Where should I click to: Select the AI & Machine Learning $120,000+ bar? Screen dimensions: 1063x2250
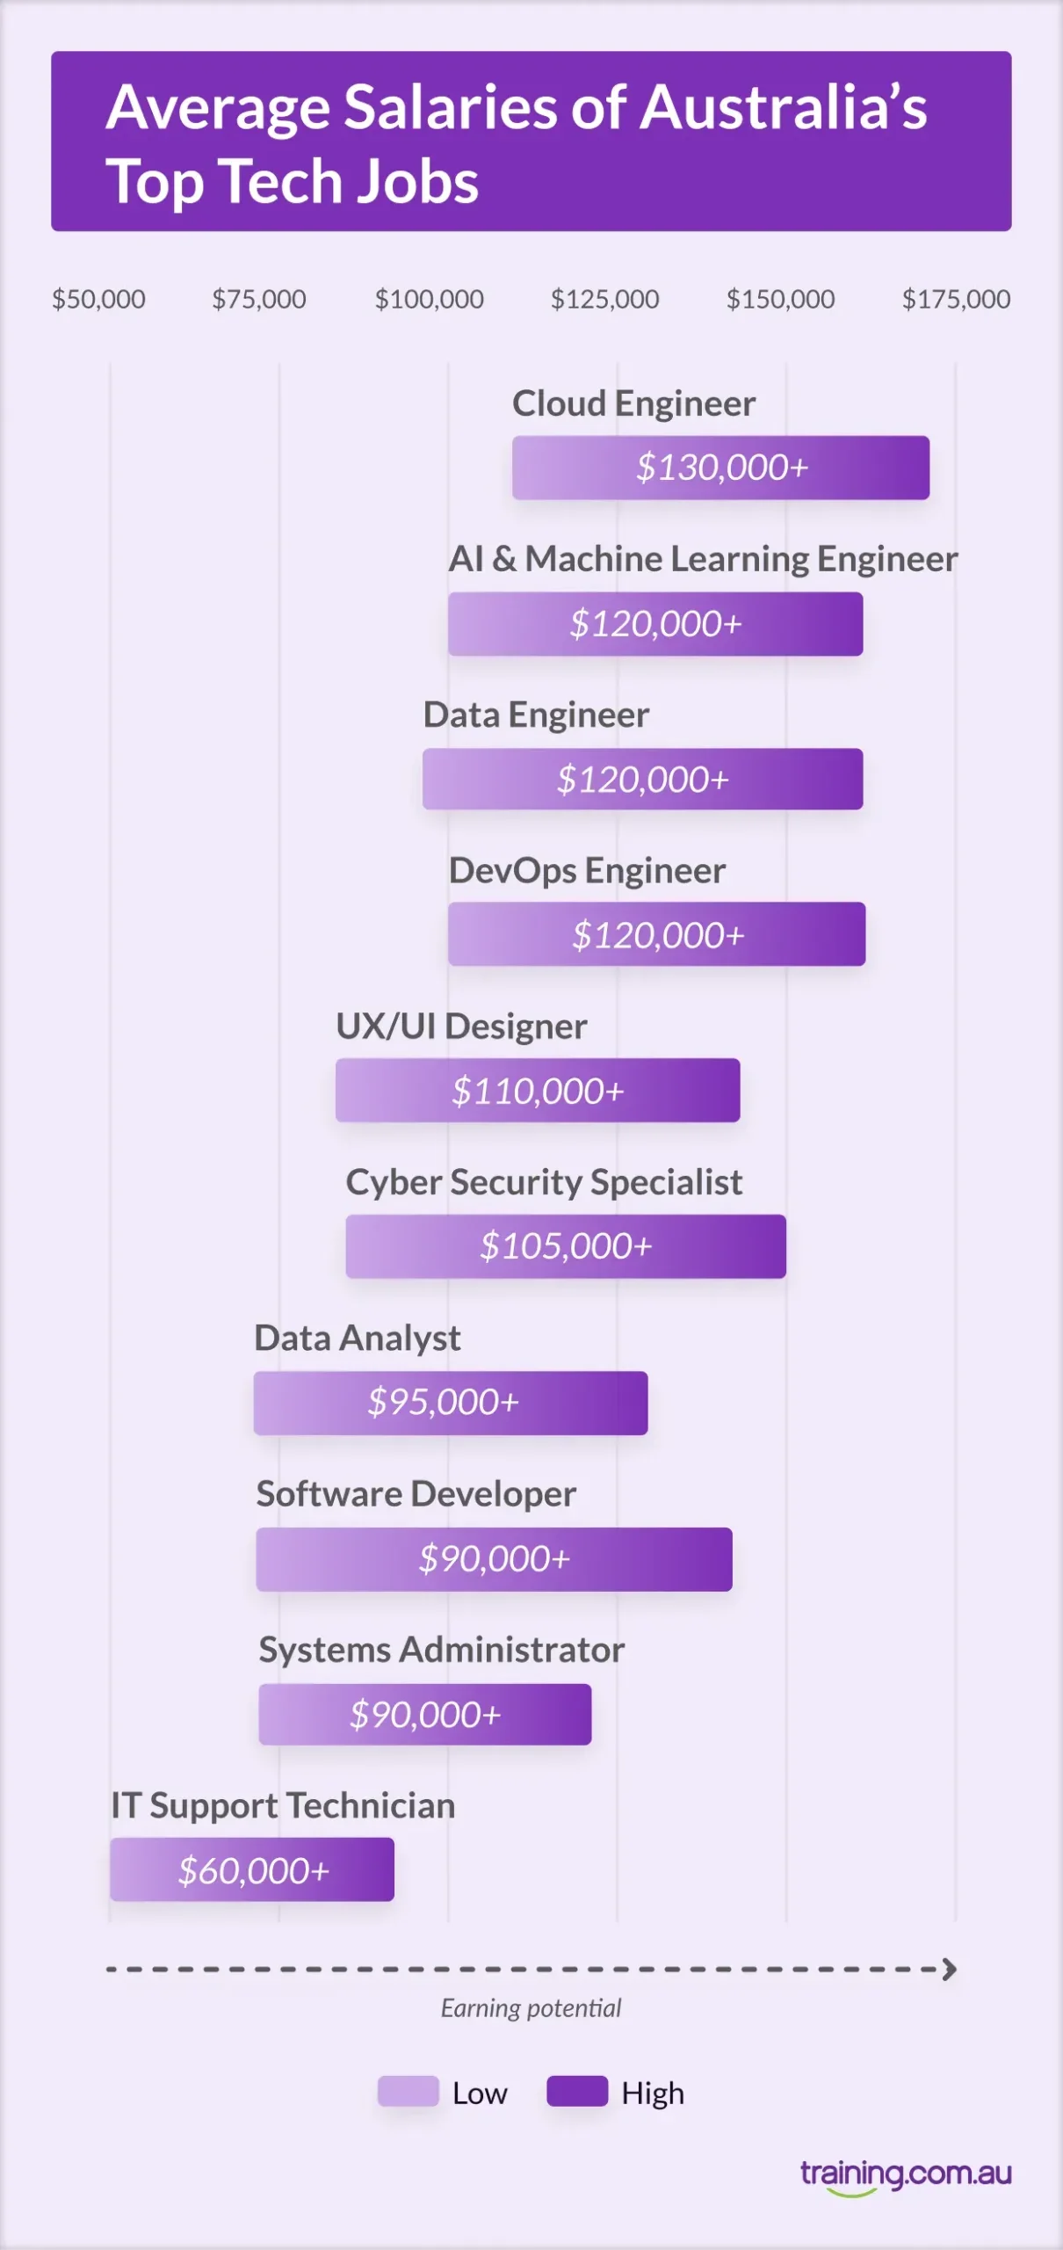coord(655,624)
